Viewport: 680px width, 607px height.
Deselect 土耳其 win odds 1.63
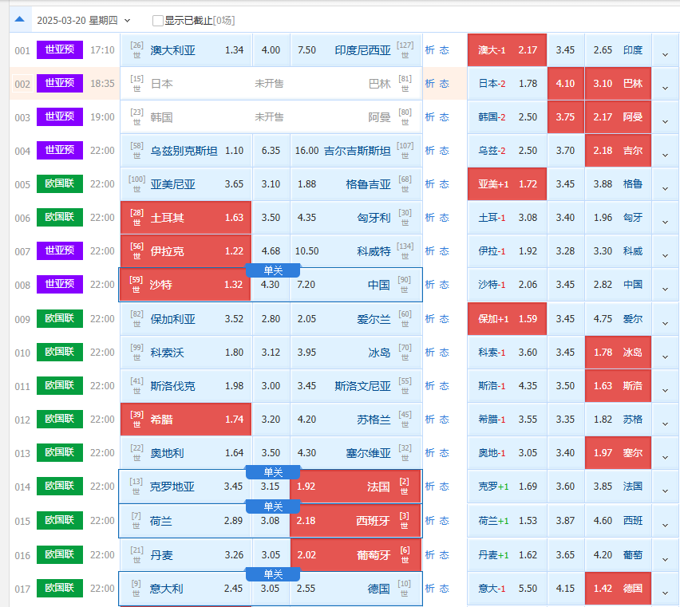tap(186, 218)
